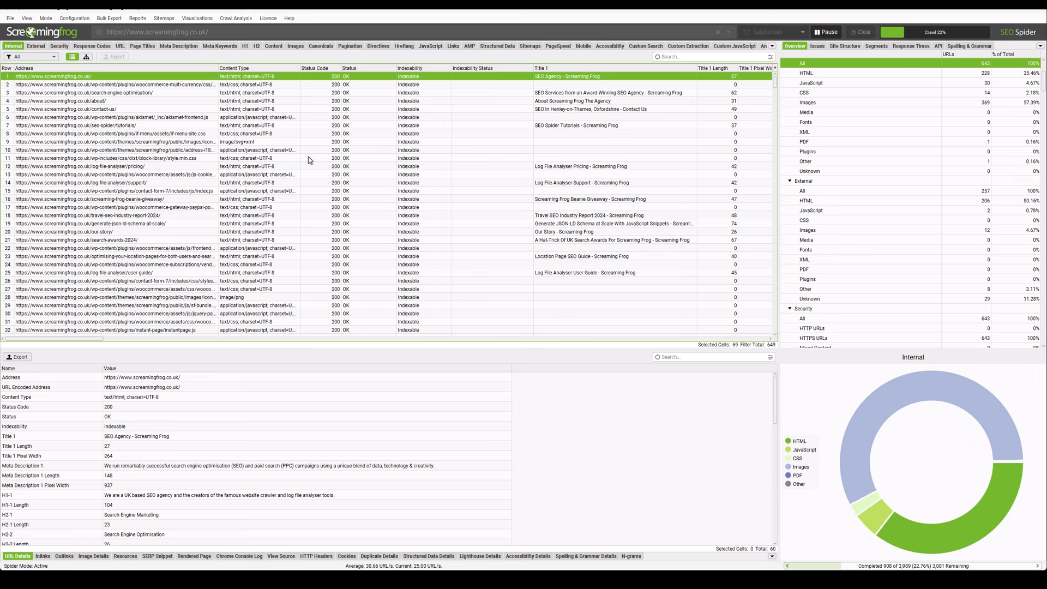
Task: Collapse the Security tree section
Action: pyautogui.click(x=790, y=309)
